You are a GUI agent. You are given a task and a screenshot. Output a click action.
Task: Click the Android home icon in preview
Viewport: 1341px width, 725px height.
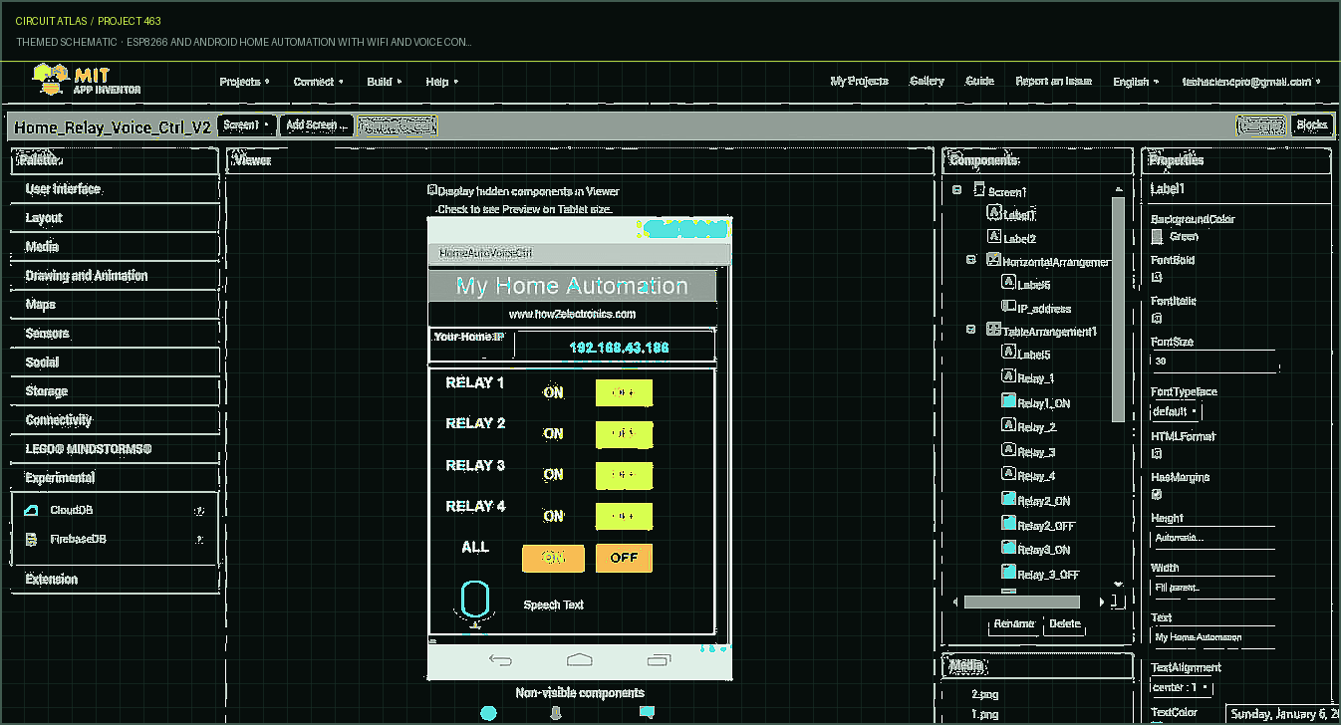coord(579,660)
